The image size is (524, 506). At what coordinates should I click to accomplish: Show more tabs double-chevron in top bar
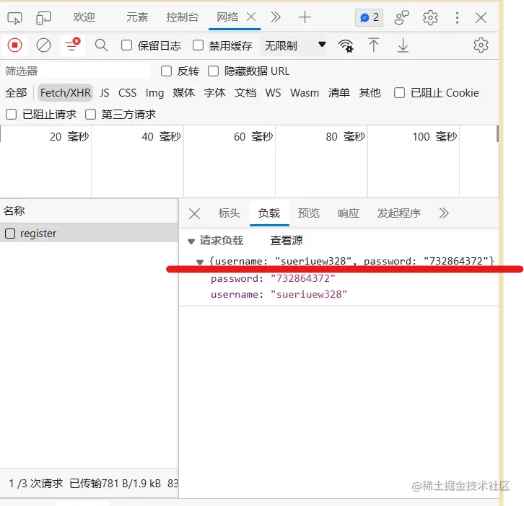pyautogui.click(x=276, y=17)
